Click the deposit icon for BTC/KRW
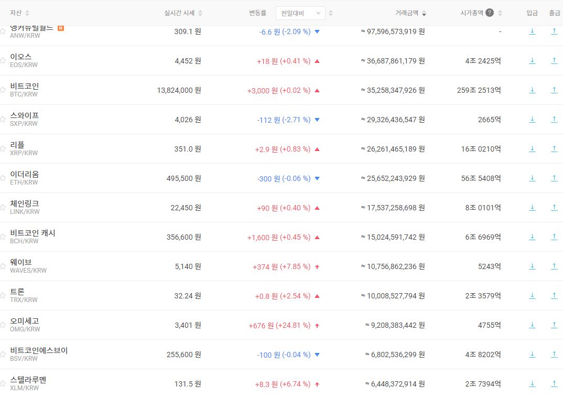Screen dimensions: 563x397 tap(532, 90)
